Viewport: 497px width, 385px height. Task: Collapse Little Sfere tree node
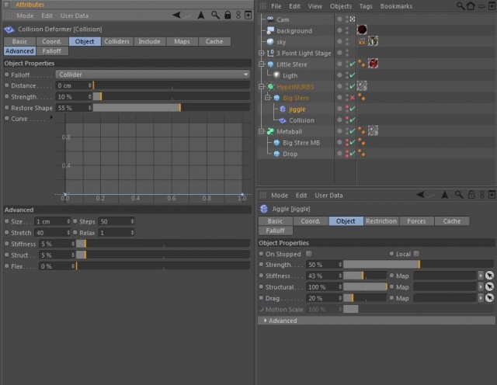pyautogui.click(x=262, y=64)
